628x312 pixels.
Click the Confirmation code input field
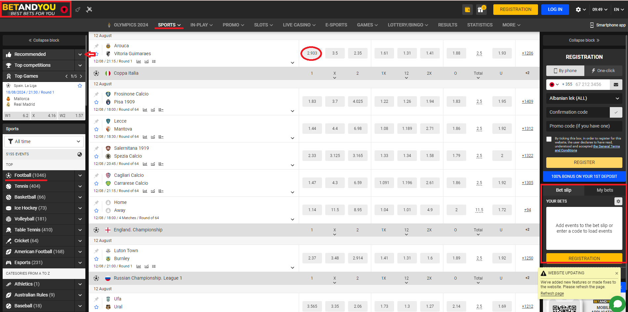pos(578,112)
